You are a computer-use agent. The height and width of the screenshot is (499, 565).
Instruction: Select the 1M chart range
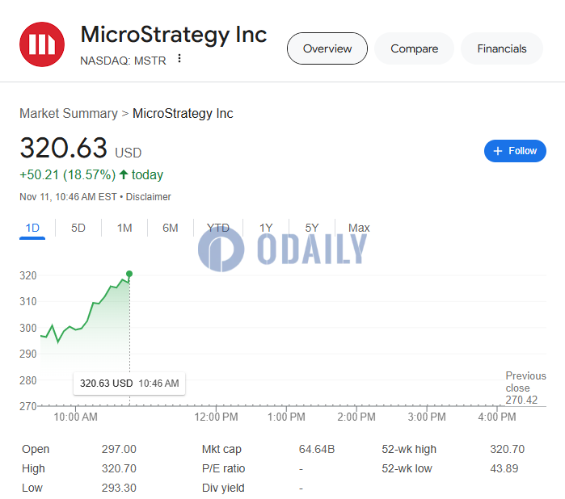[124, 228]
